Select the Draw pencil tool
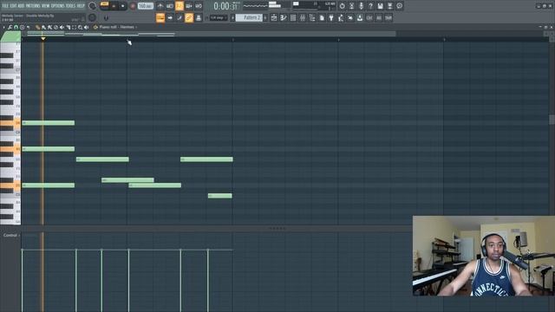The image size is (555, 312). 37,27
